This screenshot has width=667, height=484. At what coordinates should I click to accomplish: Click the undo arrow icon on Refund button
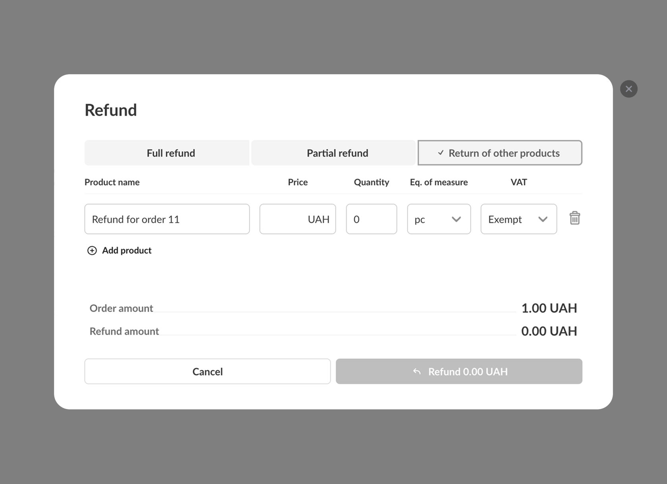coord(416,371)
